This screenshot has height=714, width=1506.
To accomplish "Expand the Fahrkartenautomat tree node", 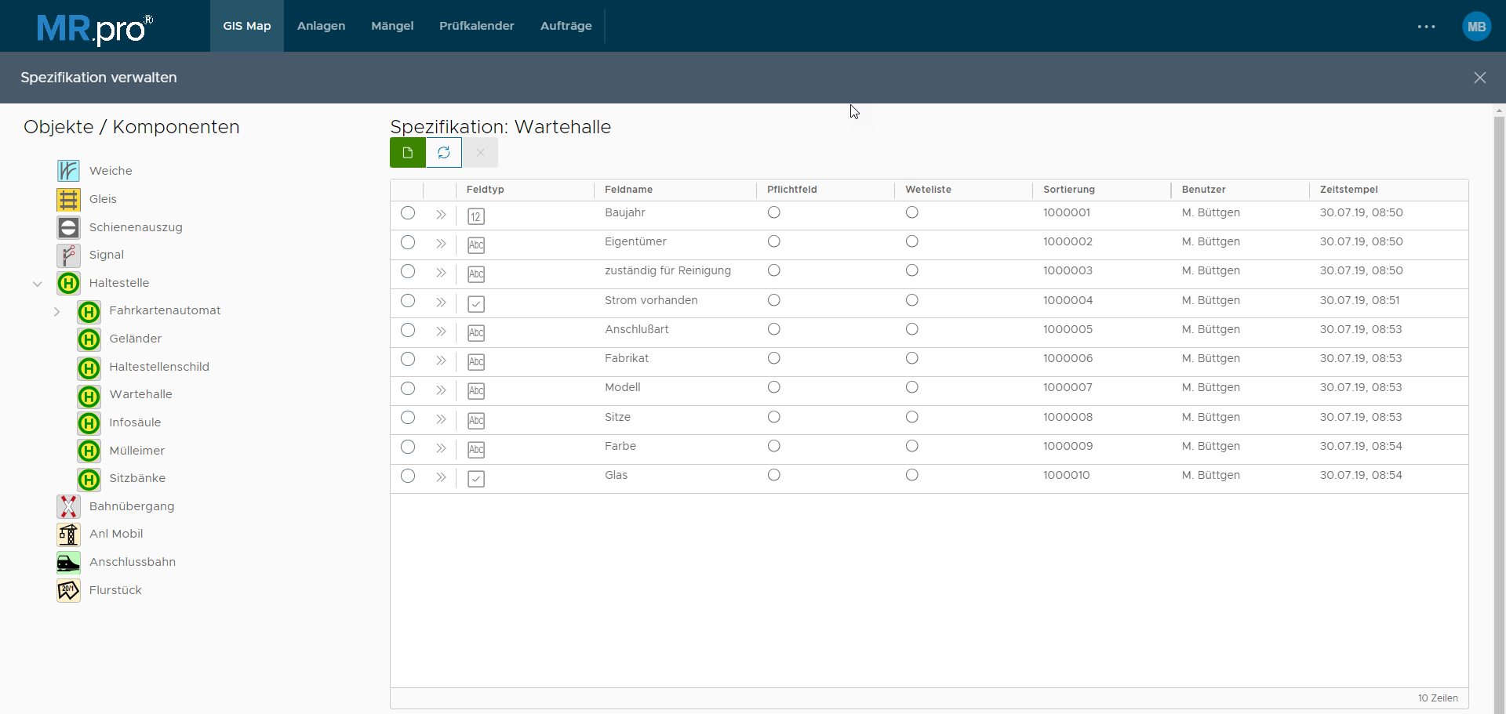I will click(57, 312).
